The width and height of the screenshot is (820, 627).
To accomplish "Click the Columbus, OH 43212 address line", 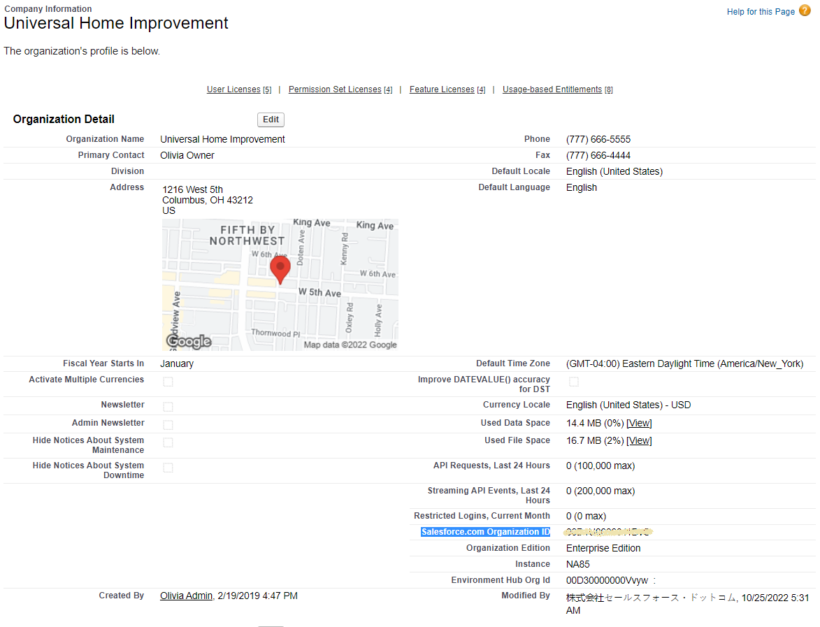I will click(208, 200).
